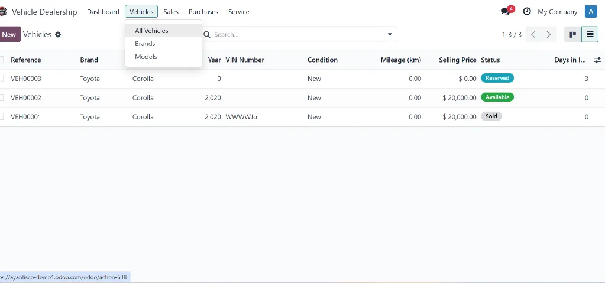Go to previous page arrow
Screen dimensions: 605x283
(533, 34)
